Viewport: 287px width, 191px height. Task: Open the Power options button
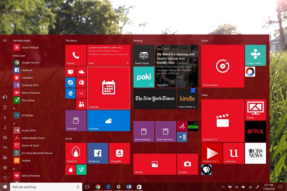click(x=5, y=178)
